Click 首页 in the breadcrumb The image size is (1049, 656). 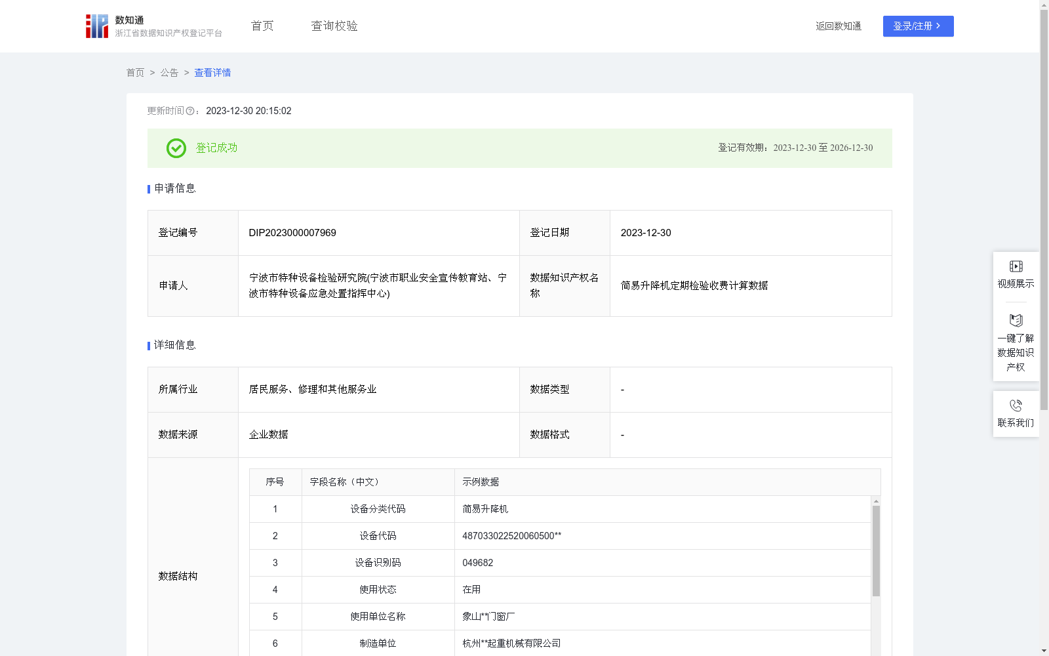pyautogui.click(x=135, y=73)
